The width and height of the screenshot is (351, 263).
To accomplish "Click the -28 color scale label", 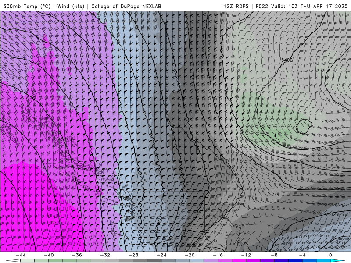I will 133,255.
